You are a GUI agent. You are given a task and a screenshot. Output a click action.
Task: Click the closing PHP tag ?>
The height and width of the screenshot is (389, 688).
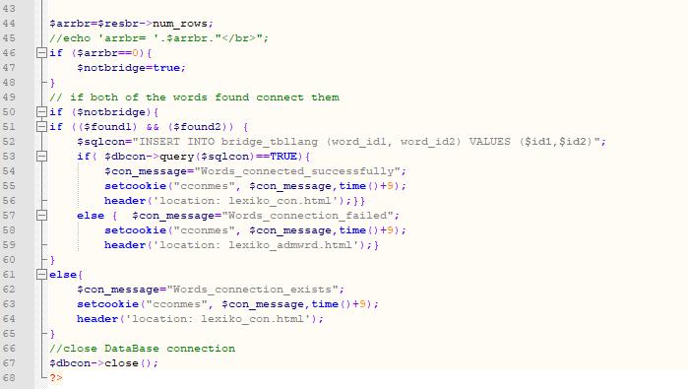pyautogui.click(x=56, y=377)
